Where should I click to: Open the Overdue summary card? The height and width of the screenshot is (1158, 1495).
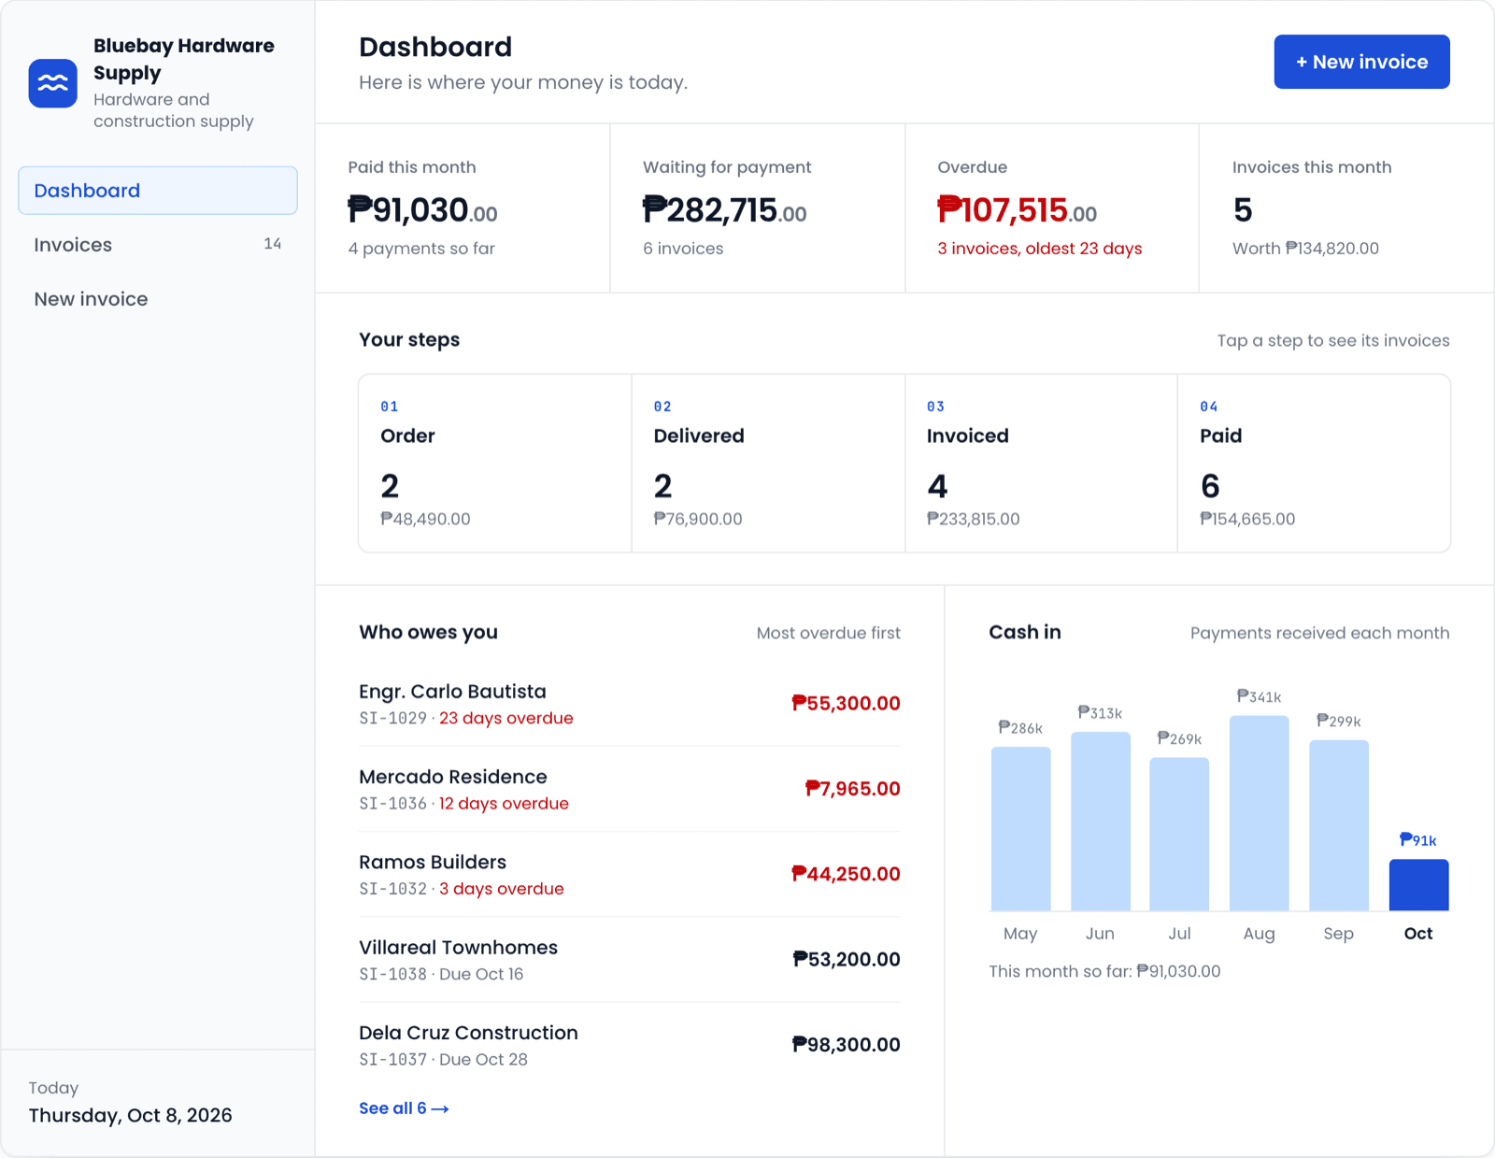[x=1052, y=208]
